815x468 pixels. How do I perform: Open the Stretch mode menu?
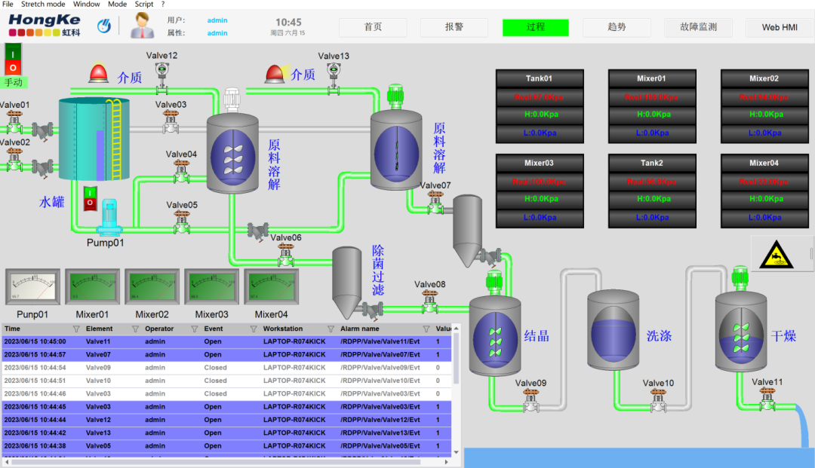(x=43, y=5)
